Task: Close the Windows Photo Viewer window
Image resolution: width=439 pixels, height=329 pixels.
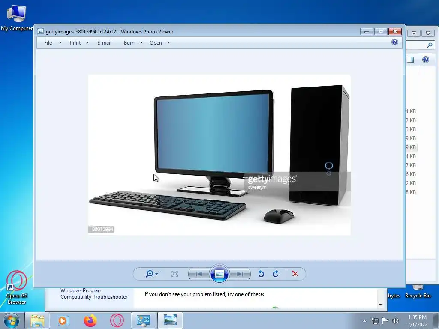Action: (x=395, y=32)
